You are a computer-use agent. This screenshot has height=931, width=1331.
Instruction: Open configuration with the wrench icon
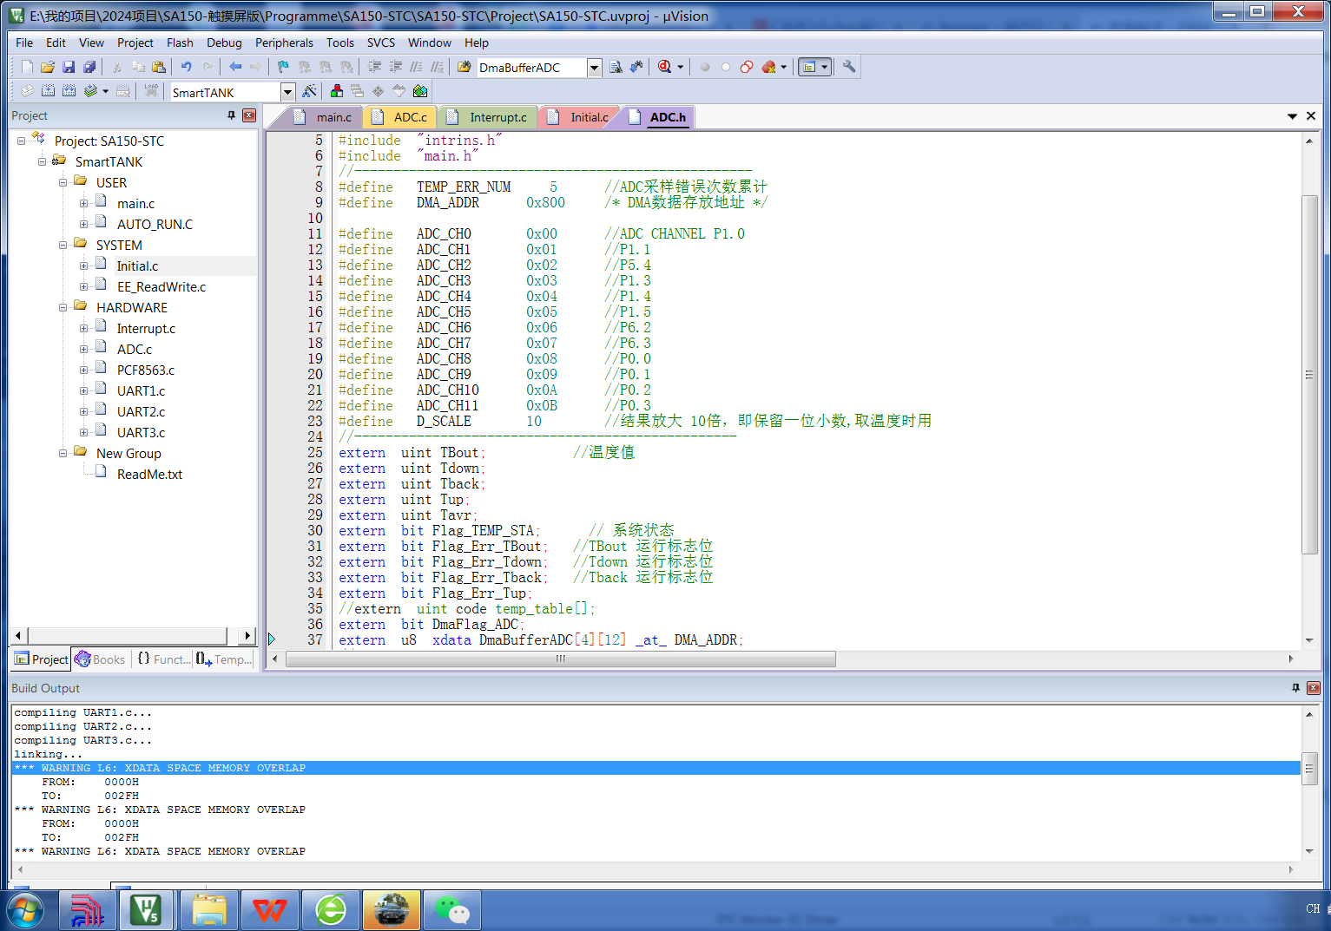pos(849,67)
